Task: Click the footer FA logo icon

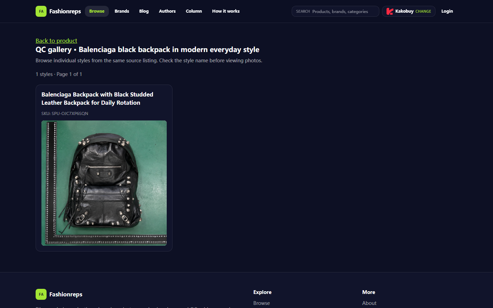Action: click(x=41, y=294)
